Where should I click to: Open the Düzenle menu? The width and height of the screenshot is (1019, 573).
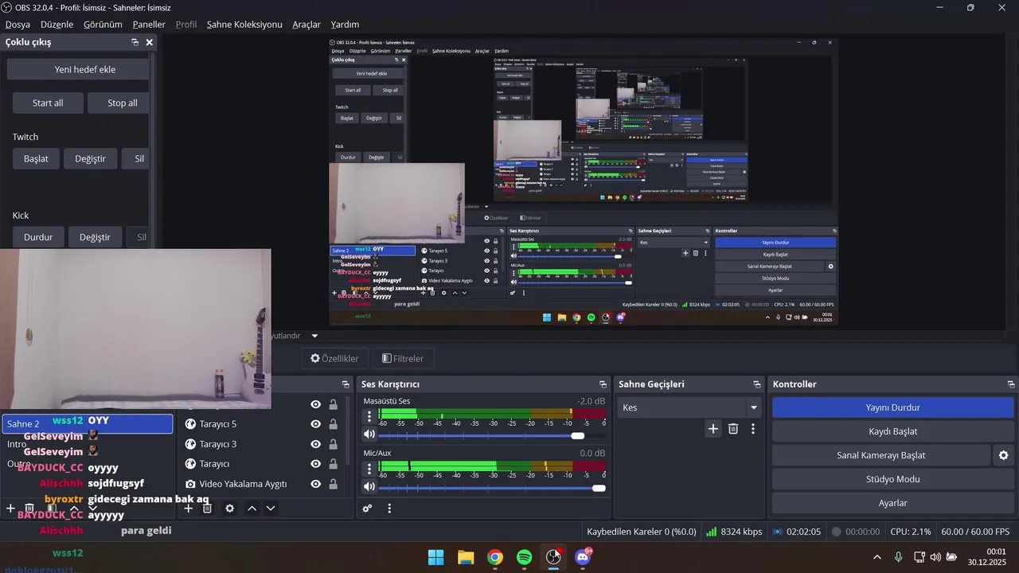coord(57,25)
